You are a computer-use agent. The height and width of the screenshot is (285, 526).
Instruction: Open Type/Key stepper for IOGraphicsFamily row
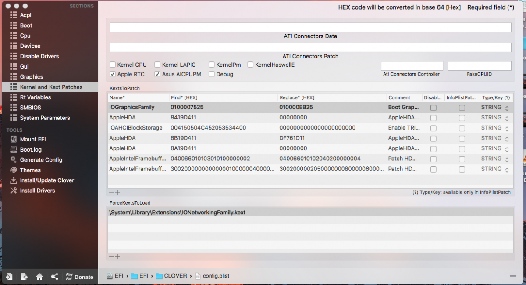(x=507, y=108)
